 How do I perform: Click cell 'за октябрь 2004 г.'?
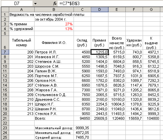coord(54,19)
